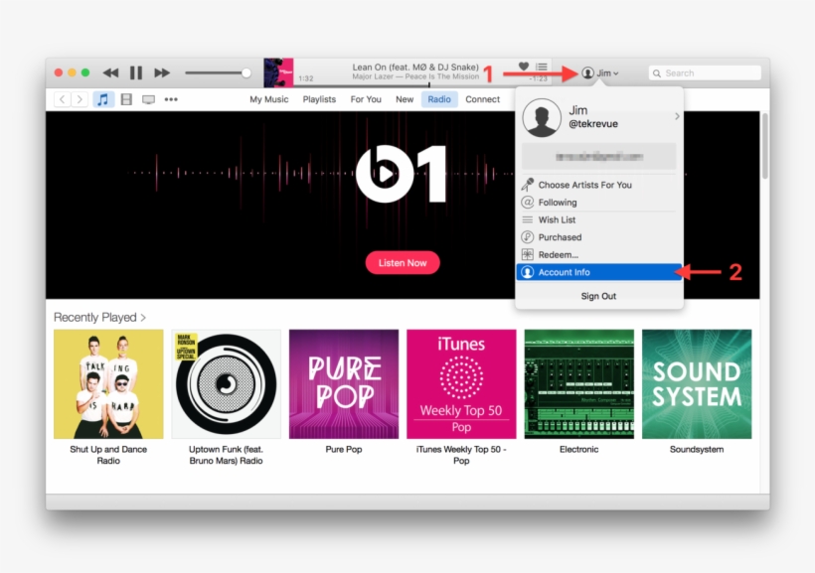Click Sign Out in account menu
Screen dimensions: 815x573
click(x=598, y=296)
